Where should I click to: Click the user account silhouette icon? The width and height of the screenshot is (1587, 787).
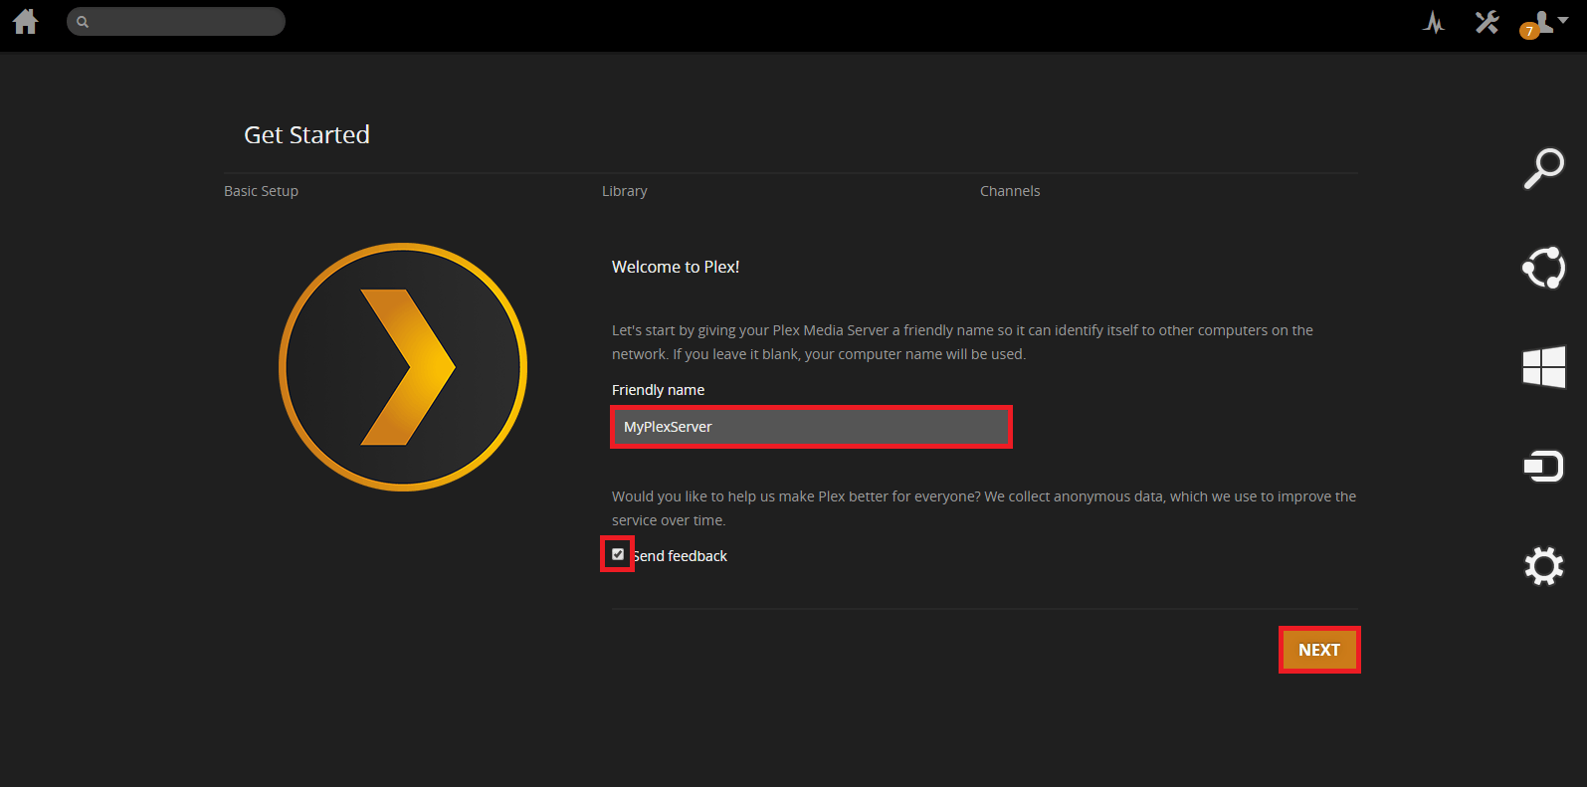pos(1543,21)
